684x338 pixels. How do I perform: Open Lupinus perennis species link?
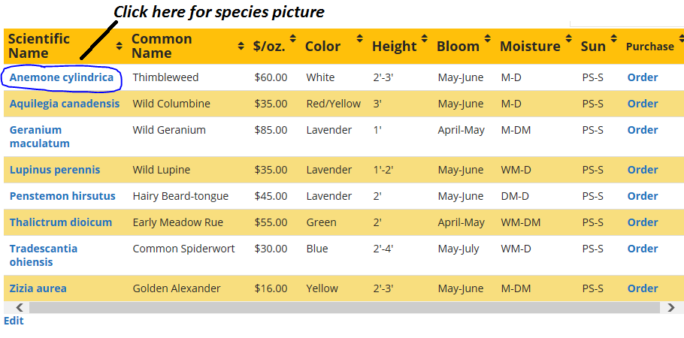[x=55, y=170]
